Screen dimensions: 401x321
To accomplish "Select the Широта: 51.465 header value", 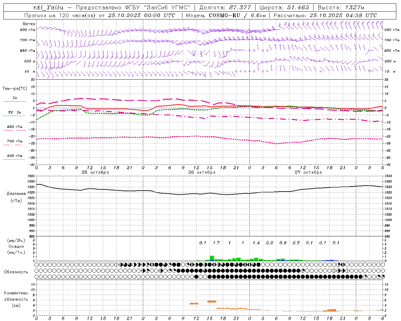I will coord(284,8).
